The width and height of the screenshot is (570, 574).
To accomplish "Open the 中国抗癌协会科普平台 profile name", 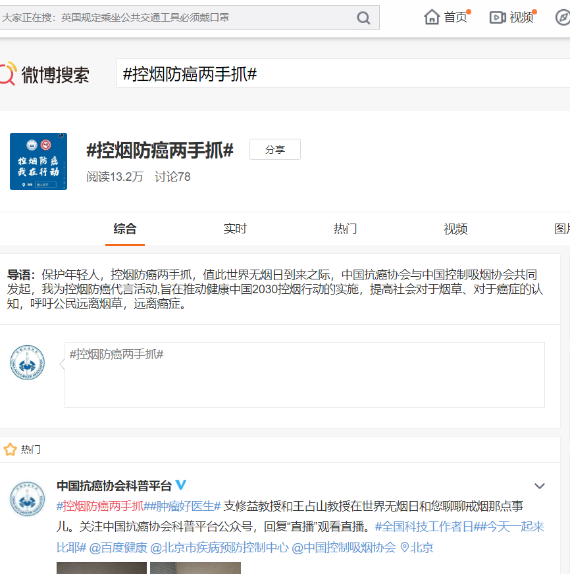I will click(114, 486).
